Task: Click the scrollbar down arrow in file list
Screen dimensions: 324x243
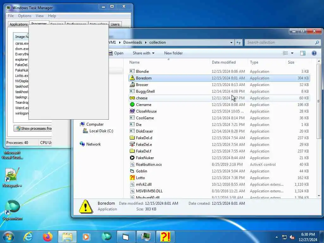Action: pos(319,196)
